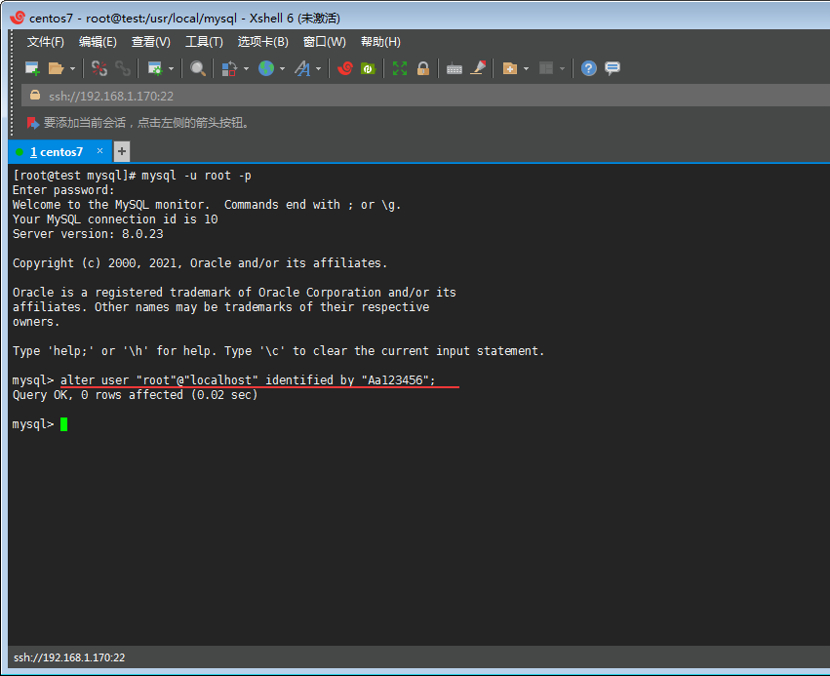Click the new folder plus icon
This screenshot has width=830, height=676.
point(510,68)
